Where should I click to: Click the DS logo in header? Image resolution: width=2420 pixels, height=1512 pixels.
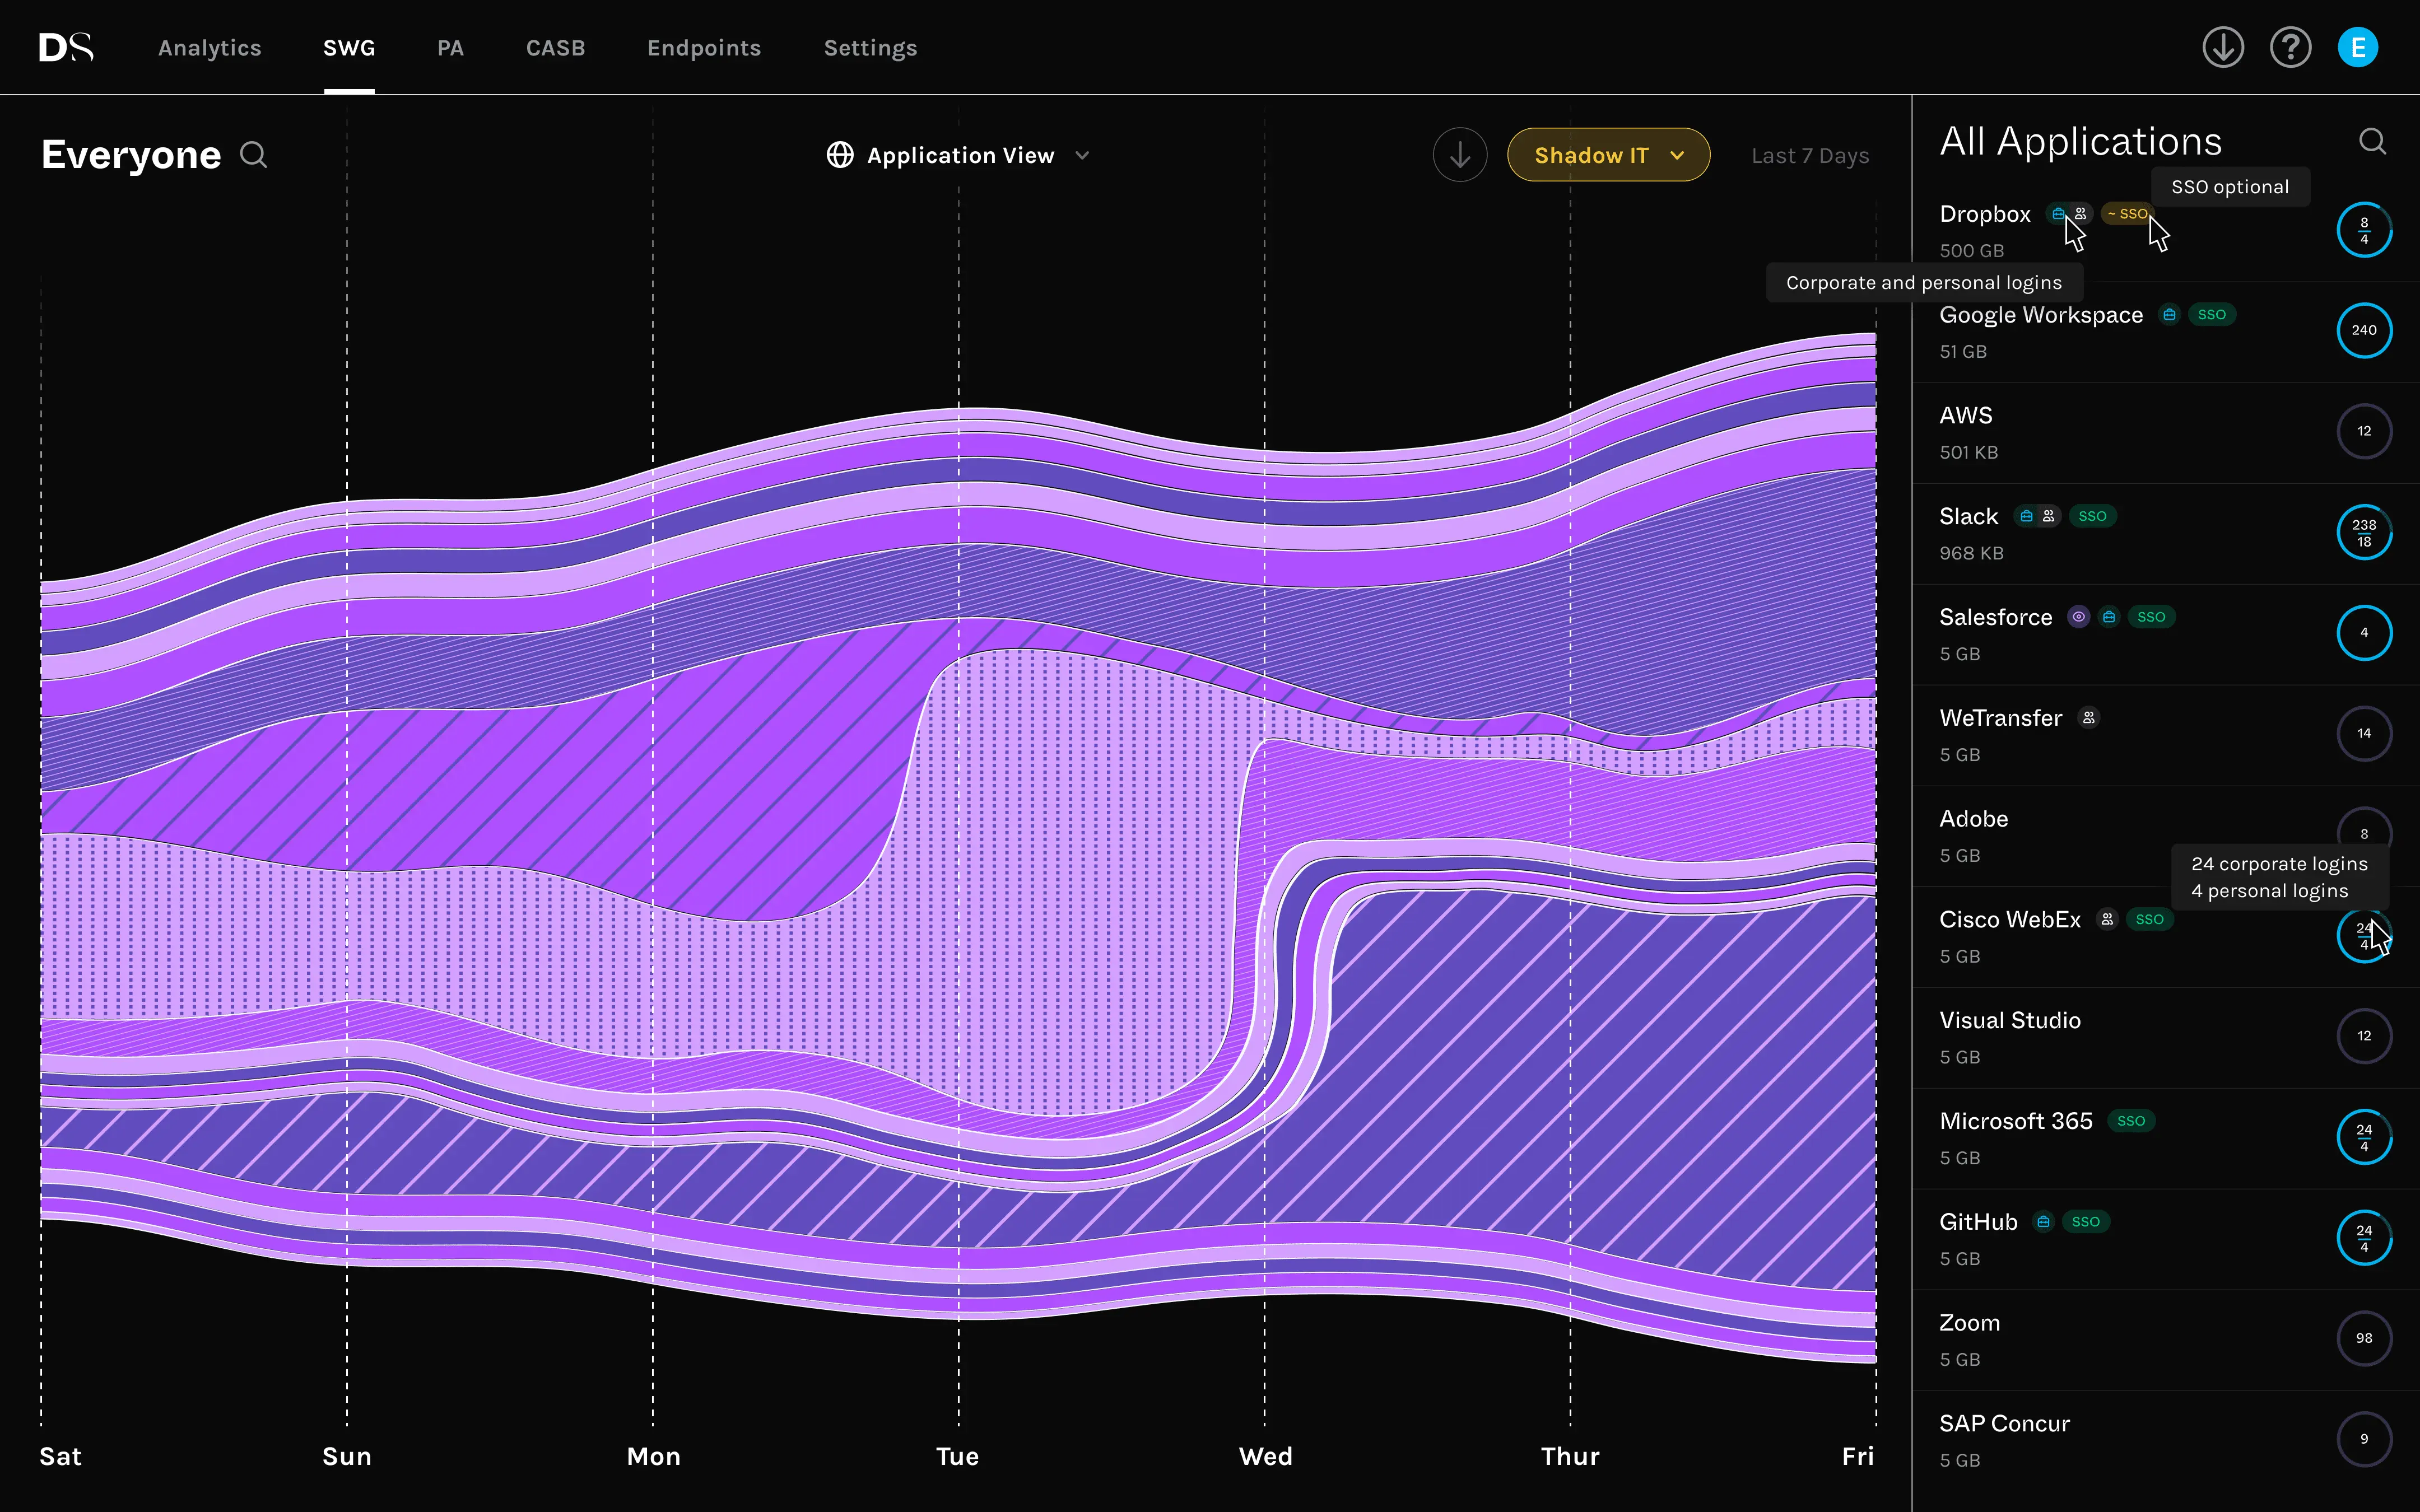[66, 47]
